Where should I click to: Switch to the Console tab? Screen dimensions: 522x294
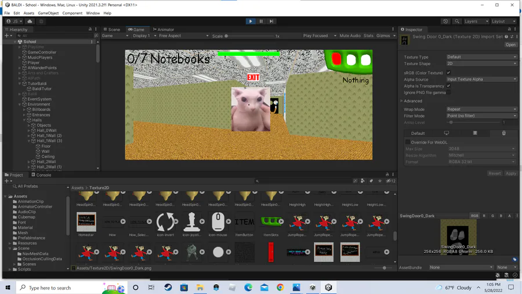41,175
